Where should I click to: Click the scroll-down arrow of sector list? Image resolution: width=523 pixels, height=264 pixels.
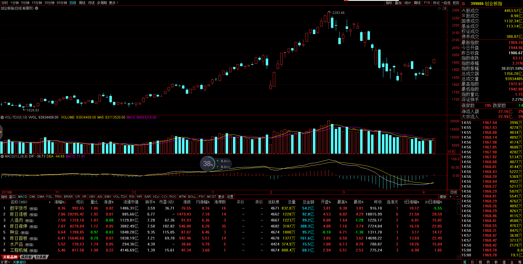tap(459, 257)
